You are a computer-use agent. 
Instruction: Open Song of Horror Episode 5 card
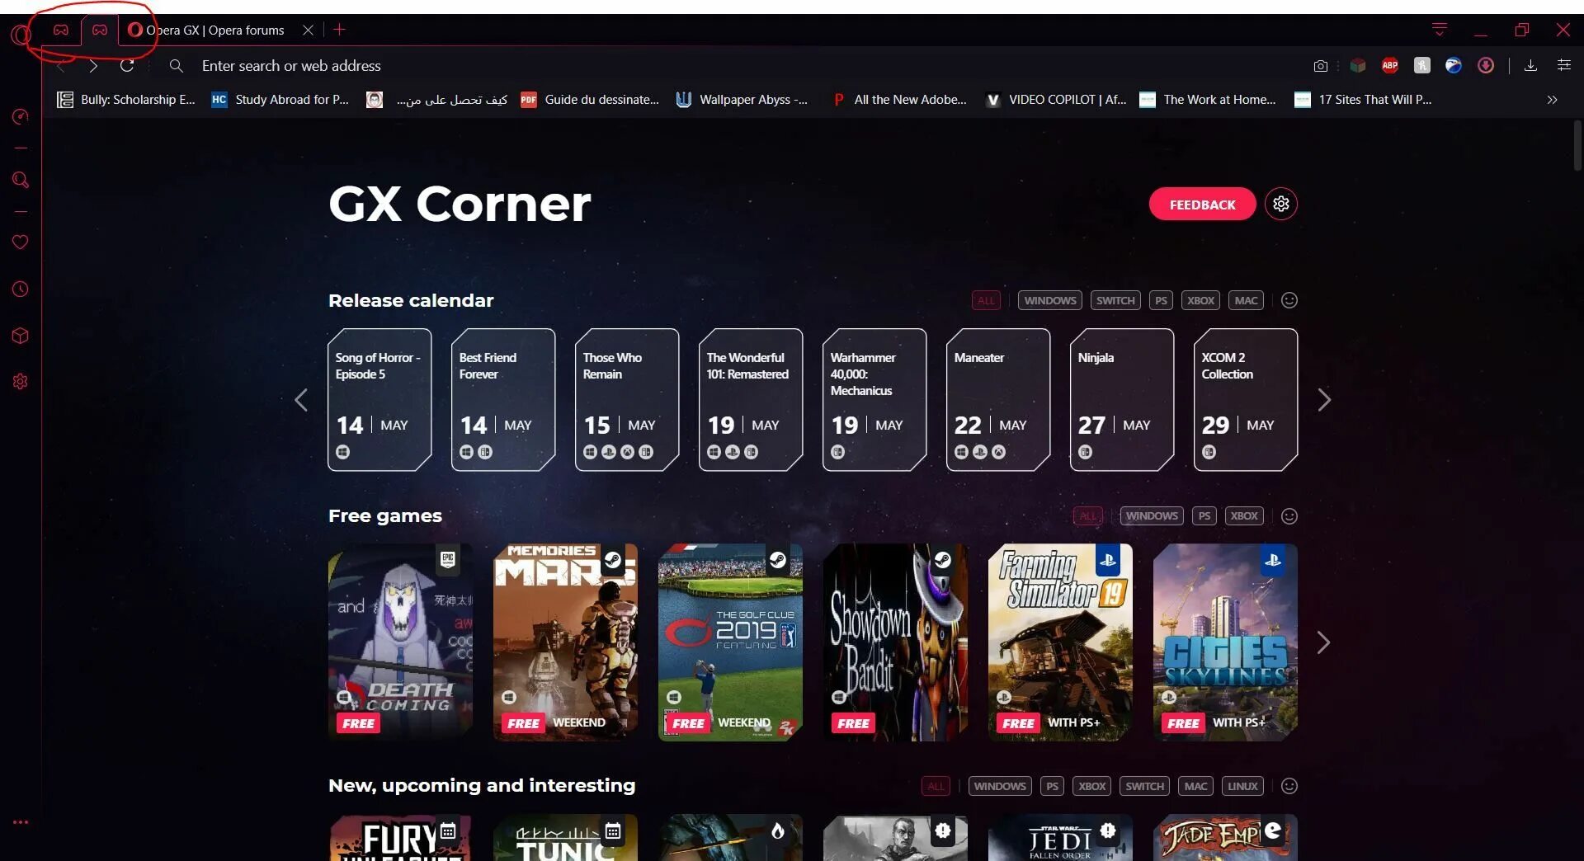(x=379, y=400)
